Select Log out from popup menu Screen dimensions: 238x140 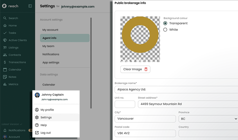[x=45, y=133]
